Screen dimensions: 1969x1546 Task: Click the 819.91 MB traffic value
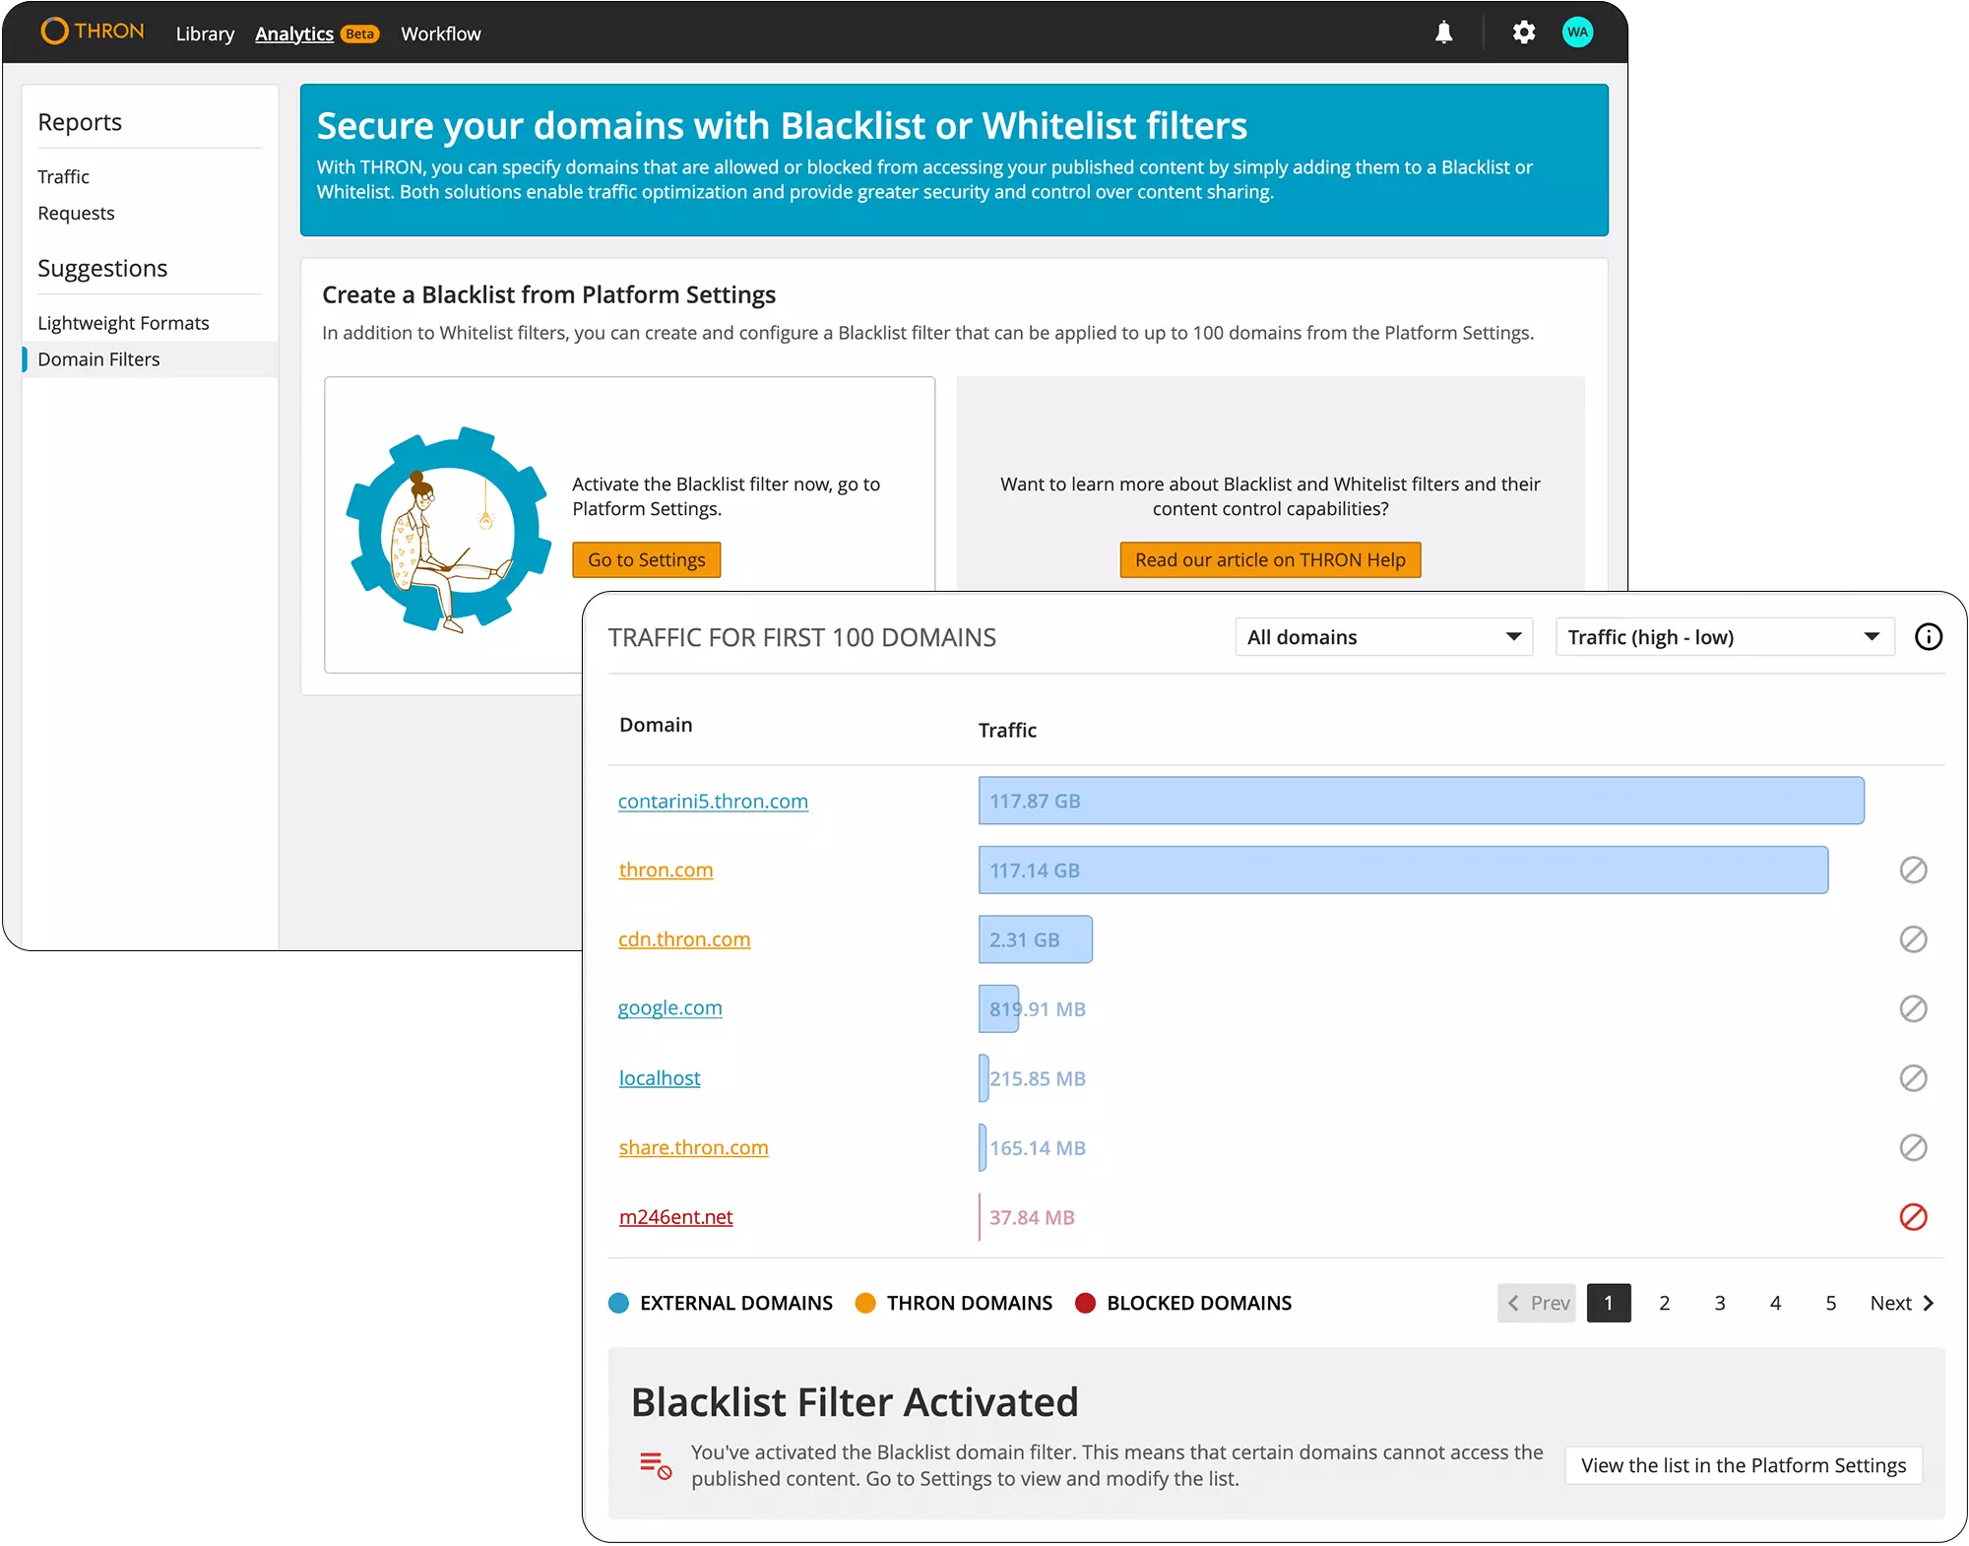tap(1038, 1009)
